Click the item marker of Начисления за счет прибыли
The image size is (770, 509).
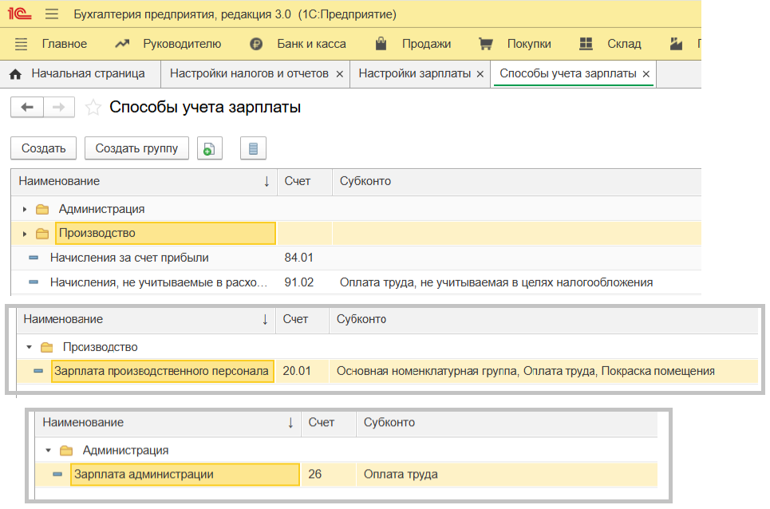coord(34,258)
